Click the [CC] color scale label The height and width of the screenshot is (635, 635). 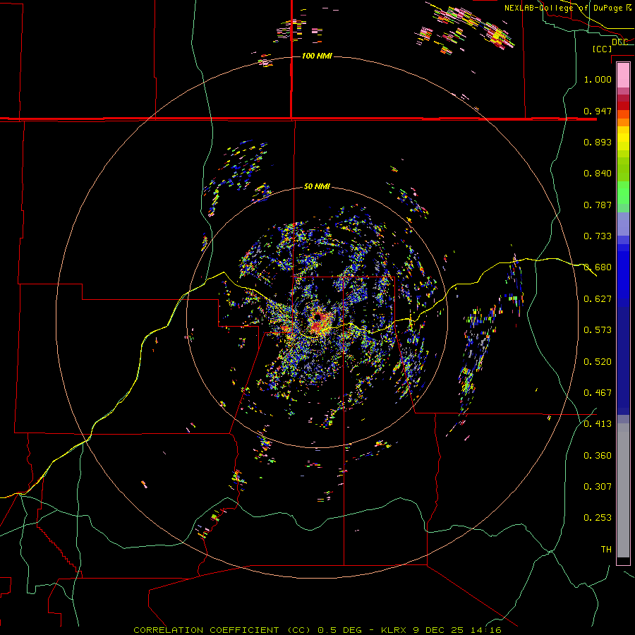coord(602,49)
